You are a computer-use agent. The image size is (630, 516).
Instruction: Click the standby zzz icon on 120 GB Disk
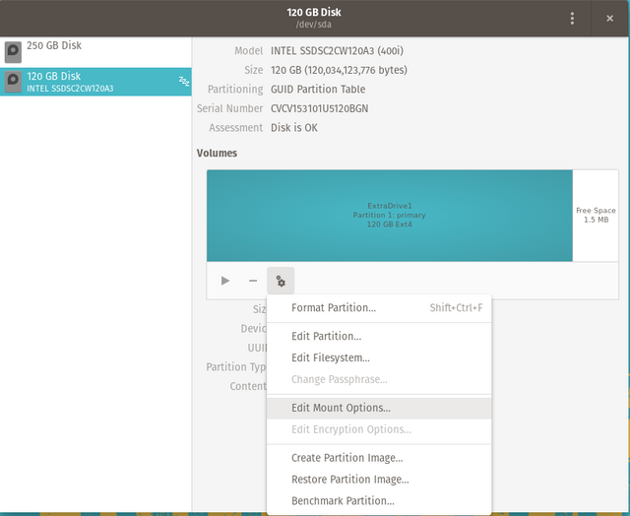(x=183, y=82)
